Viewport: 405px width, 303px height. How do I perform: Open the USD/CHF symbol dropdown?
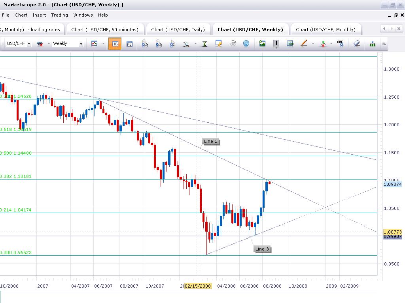[x=29, y=44]
